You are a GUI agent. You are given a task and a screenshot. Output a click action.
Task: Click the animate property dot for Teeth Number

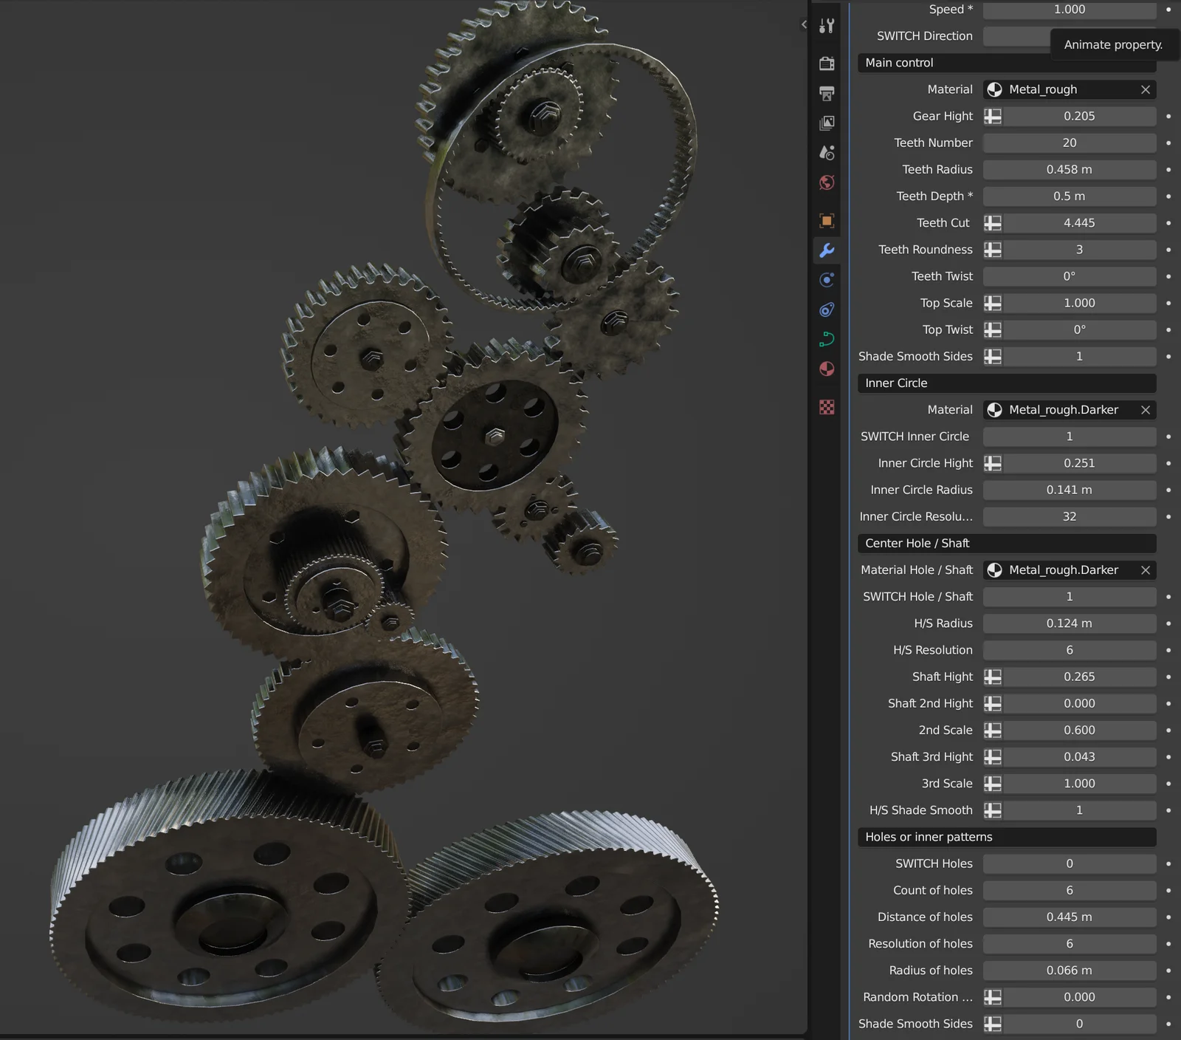(1168, 143)
